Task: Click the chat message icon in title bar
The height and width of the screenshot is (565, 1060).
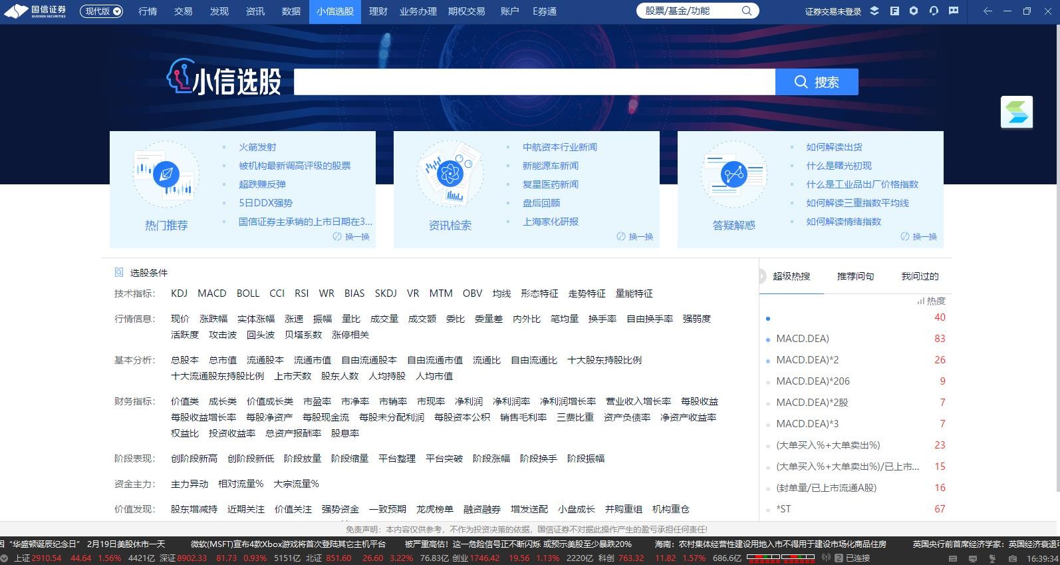Action: coord(954,11)
